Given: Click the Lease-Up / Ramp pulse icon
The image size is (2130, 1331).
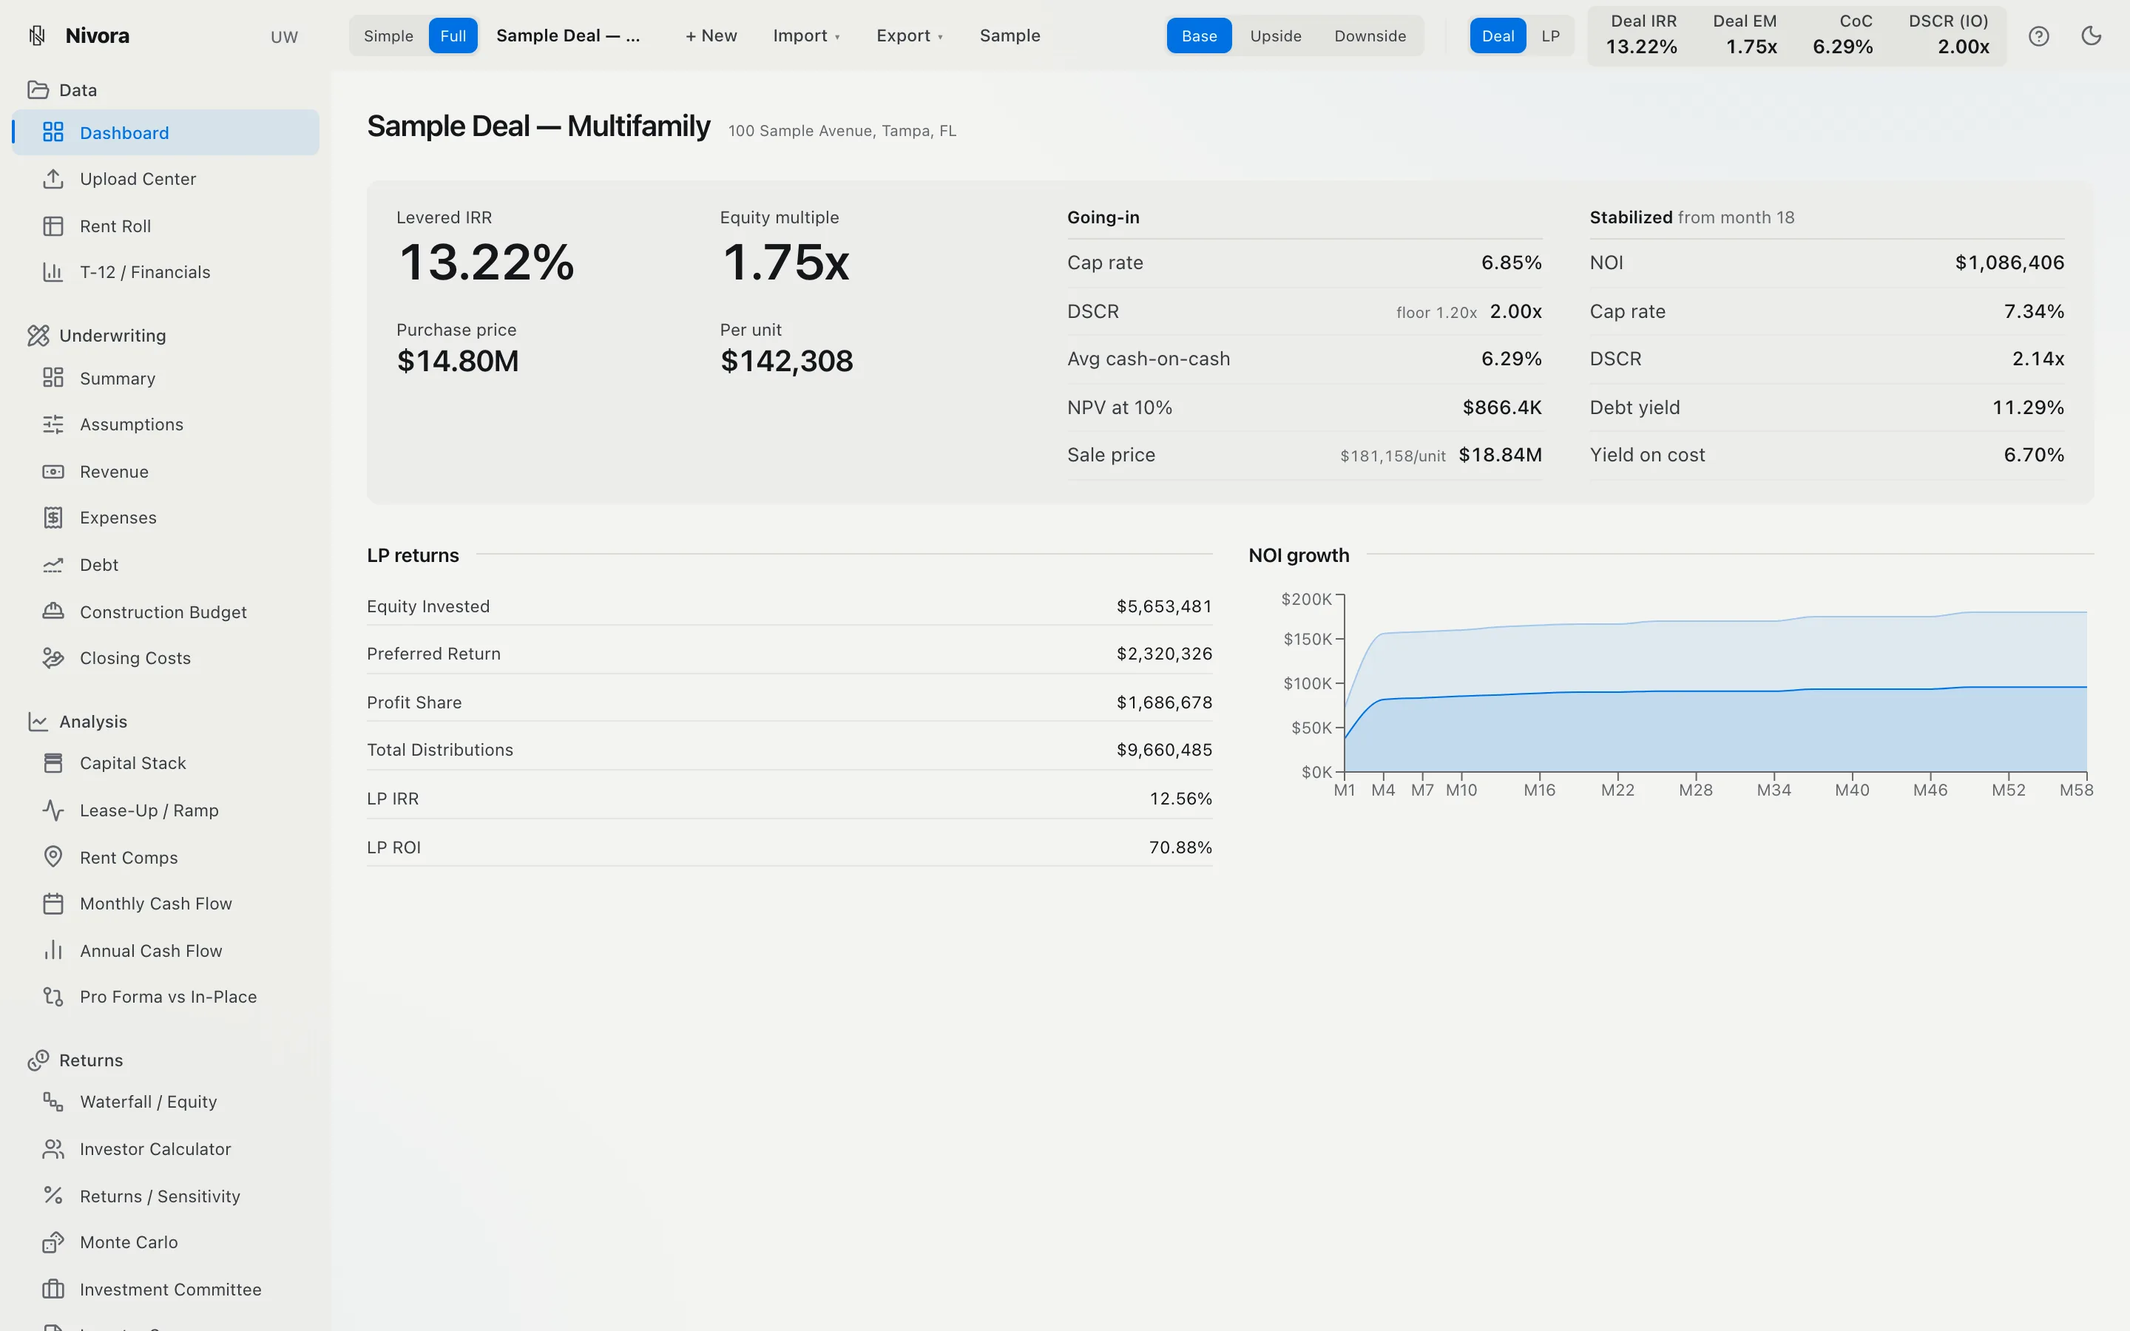Looking at the screenshot, I should [53, 810].
